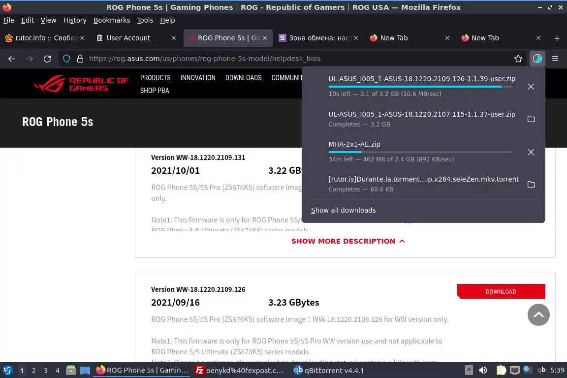Open the Bookmarks menu

tap(112, 20)
